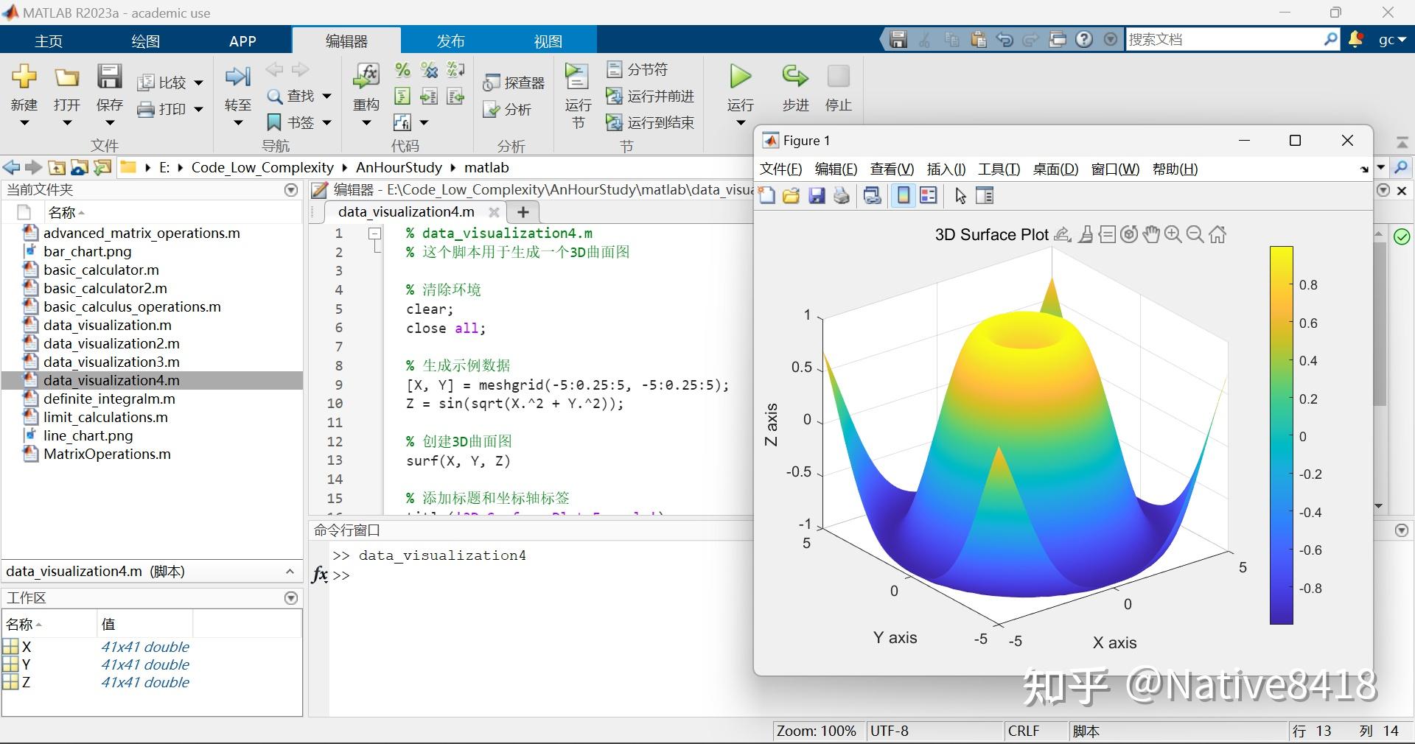Insert a legend using the figure toolbar
Image resolution: width=1415 pixels, height=744 pixels.
[x=928, y=196]
